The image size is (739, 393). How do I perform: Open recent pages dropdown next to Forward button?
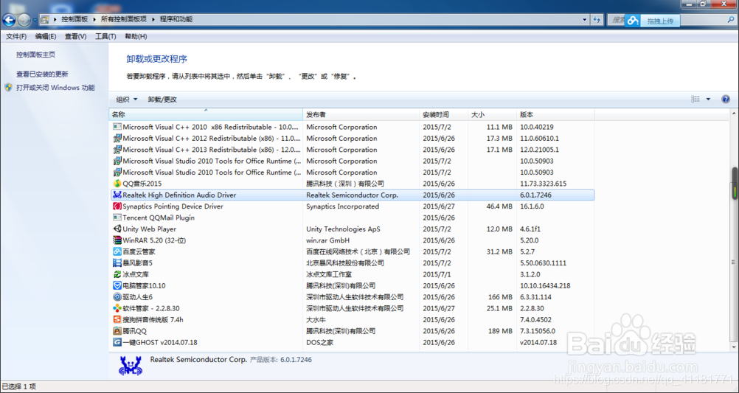(35, 20)
